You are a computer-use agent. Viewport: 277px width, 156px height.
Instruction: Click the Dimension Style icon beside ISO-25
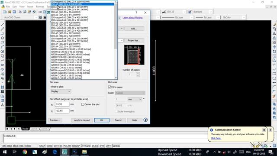[x=164, y=12]
